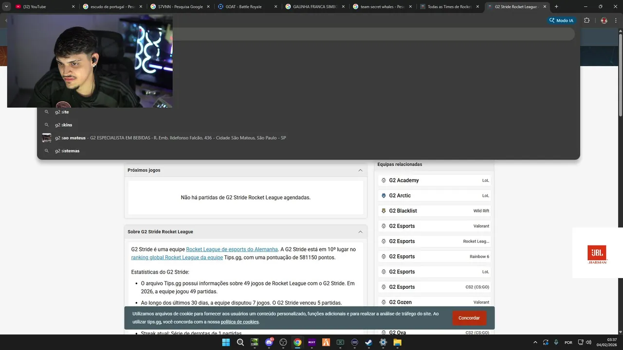623x350 pixels.
Task: Open G2 Arctic LoL team
Action: click(435, 195)
